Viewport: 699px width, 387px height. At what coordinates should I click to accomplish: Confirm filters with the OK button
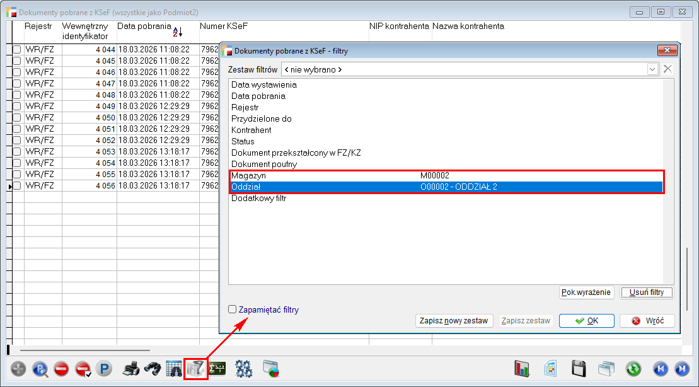coord(586,321)
